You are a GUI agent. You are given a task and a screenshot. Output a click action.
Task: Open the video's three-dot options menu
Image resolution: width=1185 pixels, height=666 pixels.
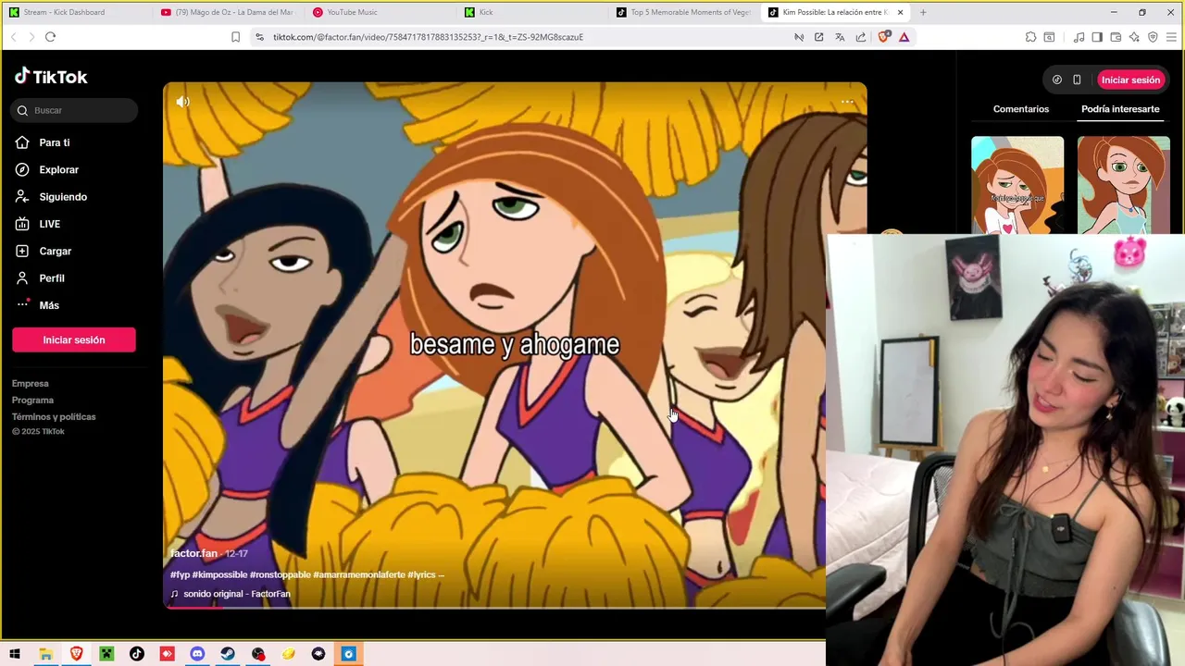(x=847, y=102)
